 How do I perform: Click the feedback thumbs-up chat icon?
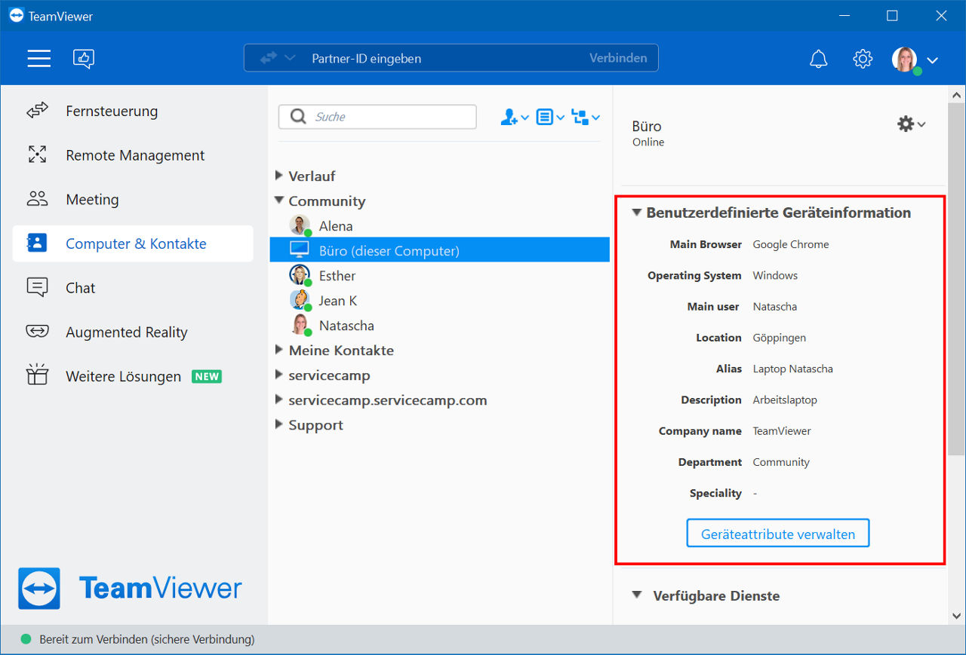(84, 59)
